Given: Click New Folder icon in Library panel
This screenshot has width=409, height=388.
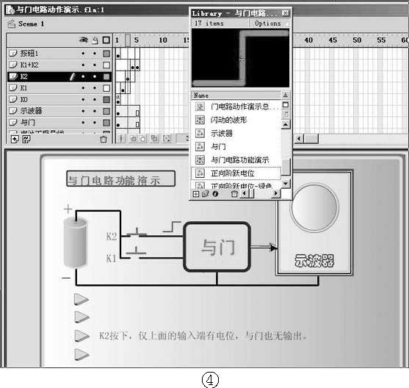Looking at the screenshot, I should pyautogui.click(x=206, y=194).
